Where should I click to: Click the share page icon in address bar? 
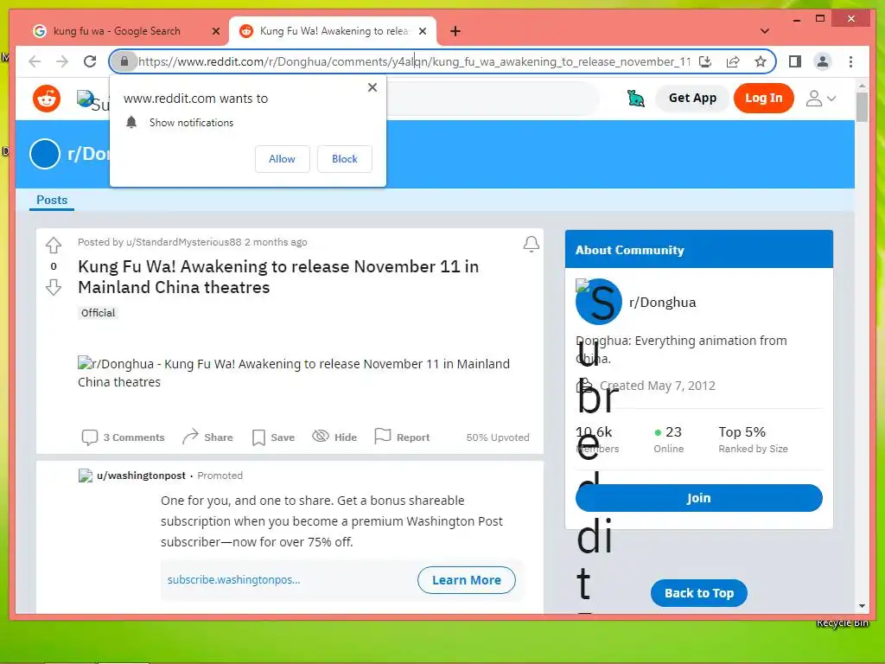pos(733,61)
